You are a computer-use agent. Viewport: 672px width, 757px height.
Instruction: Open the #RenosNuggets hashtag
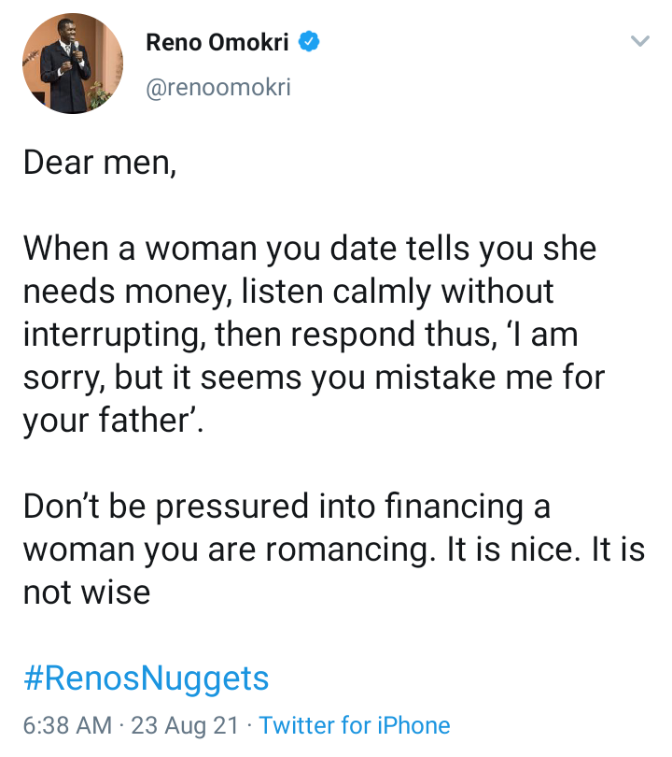pos(146,678)
